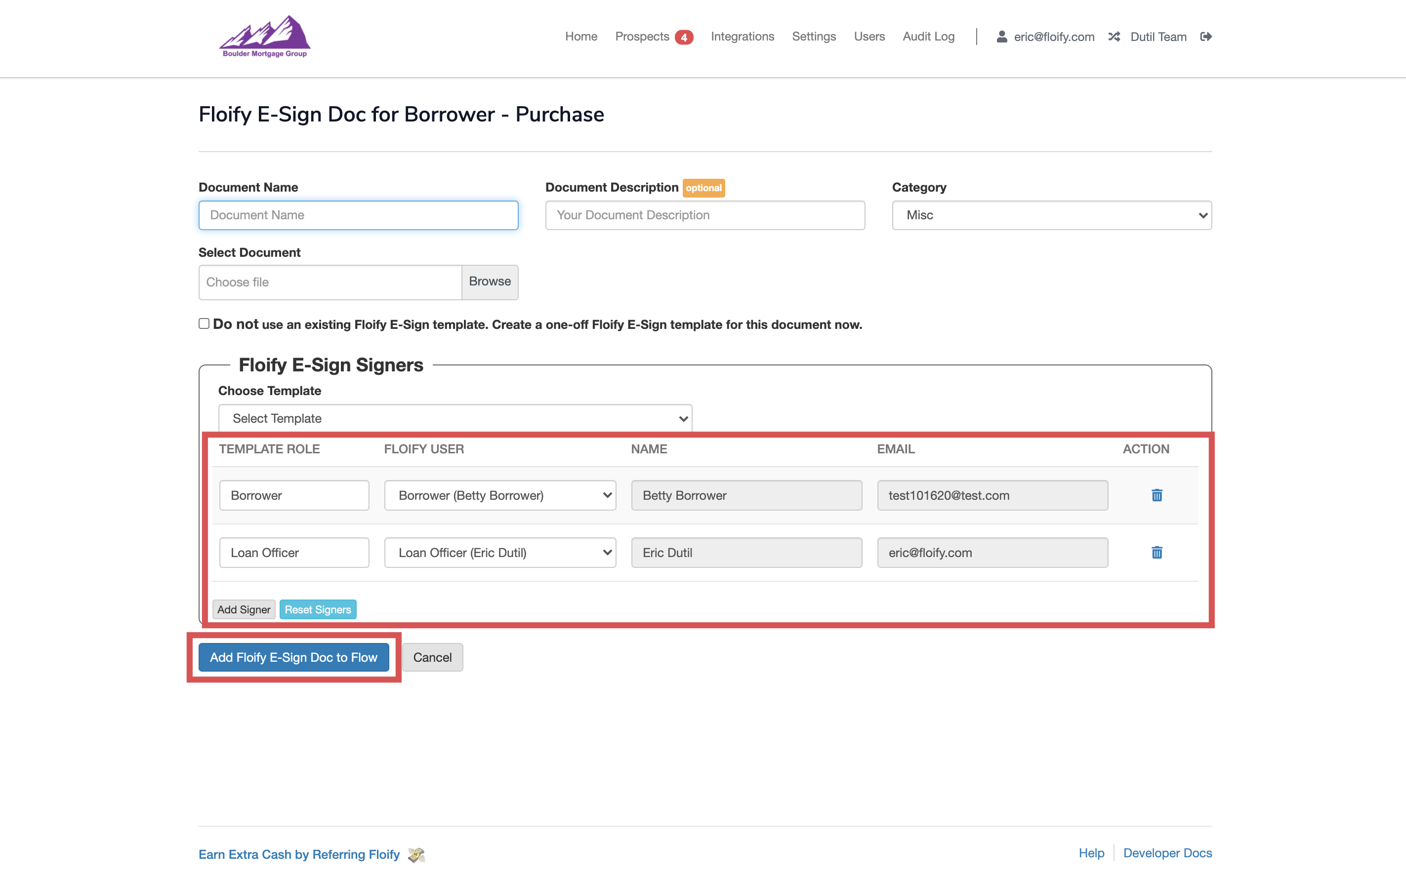The width and height of the screenshot is (1406, 882).
Task: Open the Category dropdown
Action: tap(1051, 215)
